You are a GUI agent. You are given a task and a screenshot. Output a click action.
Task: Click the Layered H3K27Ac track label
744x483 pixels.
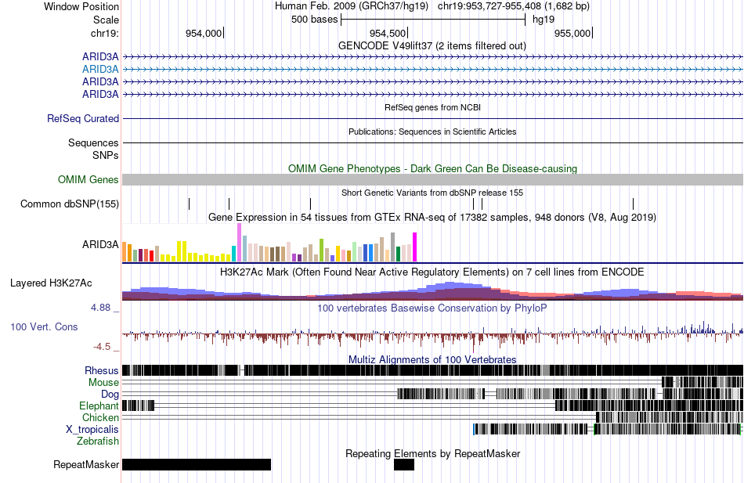(51, 283)
